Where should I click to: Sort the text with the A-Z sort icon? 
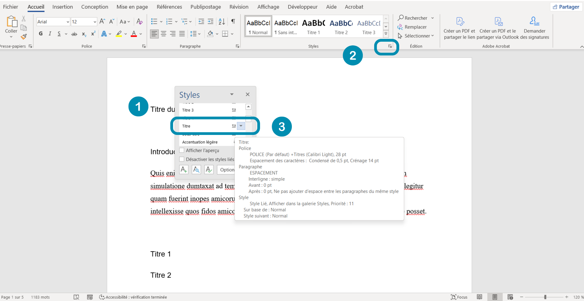[x=222, y=21]
